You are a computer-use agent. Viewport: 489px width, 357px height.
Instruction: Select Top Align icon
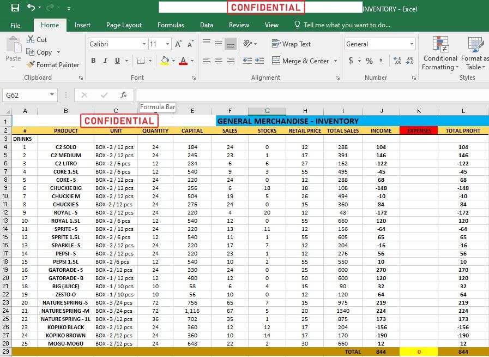click(x=207, y=44)
